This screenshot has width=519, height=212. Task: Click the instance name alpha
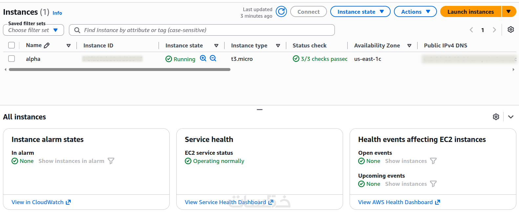[x=33, y=59]
